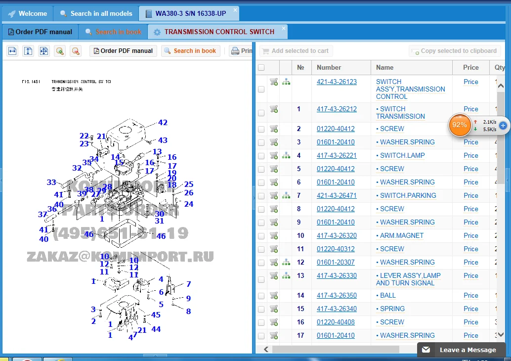Image resolution: width=511 pixels, height=361 pixels.
Task: Add 421-43-26123 switch assembly to cart
Action: click(x=274, y=82)
